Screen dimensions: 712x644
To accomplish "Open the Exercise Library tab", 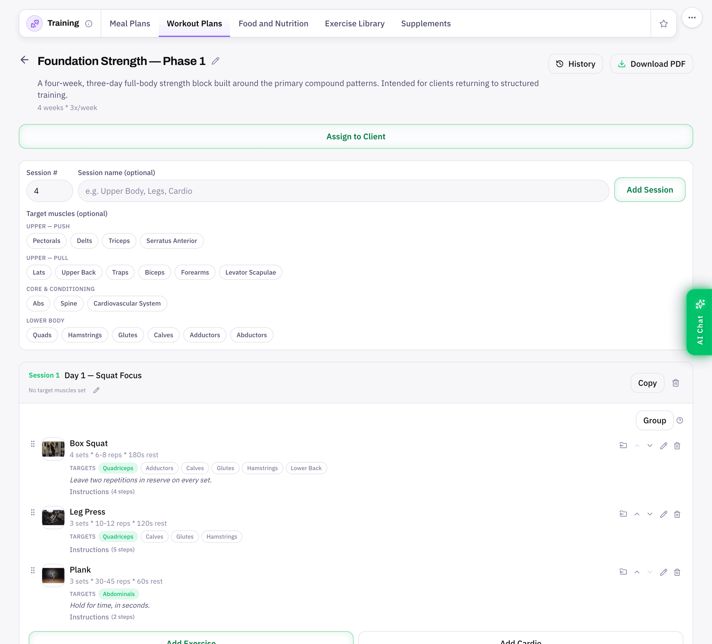I will [355, 24].
